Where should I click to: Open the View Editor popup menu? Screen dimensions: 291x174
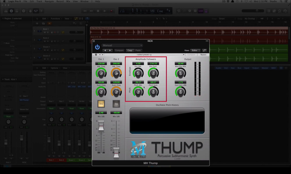pyautogui.click(x=196, y=50)
